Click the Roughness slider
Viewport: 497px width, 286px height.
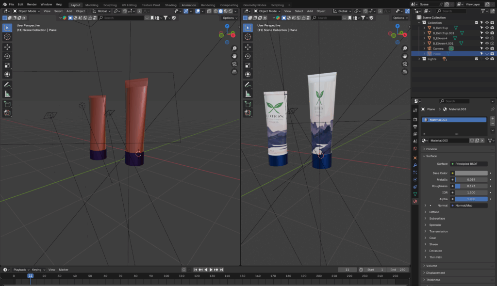tap(471, 186)
